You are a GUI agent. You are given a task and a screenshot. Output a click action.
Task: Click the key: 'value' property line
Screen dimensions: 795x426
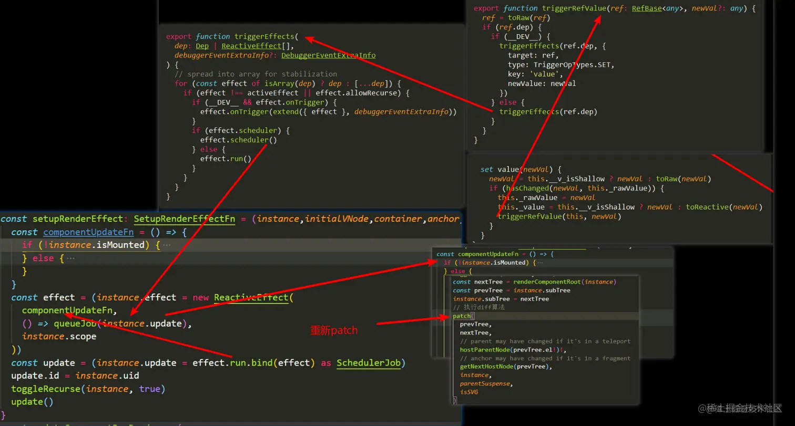pyautogui.click(x=535, y=74)
